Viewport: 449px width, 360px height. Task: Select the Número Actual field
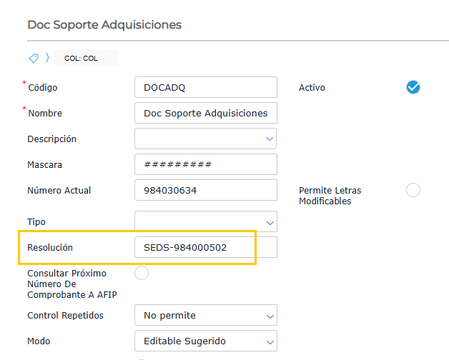(x=205, y=190)
